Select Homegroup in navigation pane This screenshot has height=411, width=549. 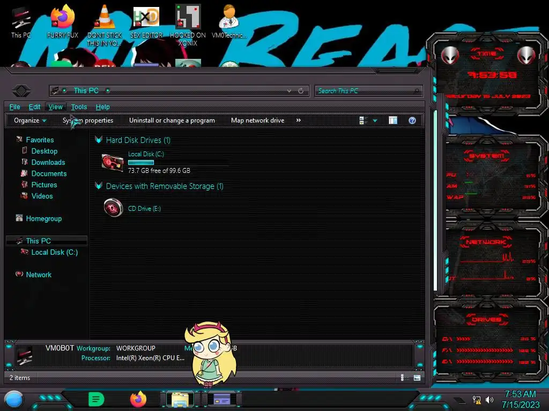click(x=43, y=218)
